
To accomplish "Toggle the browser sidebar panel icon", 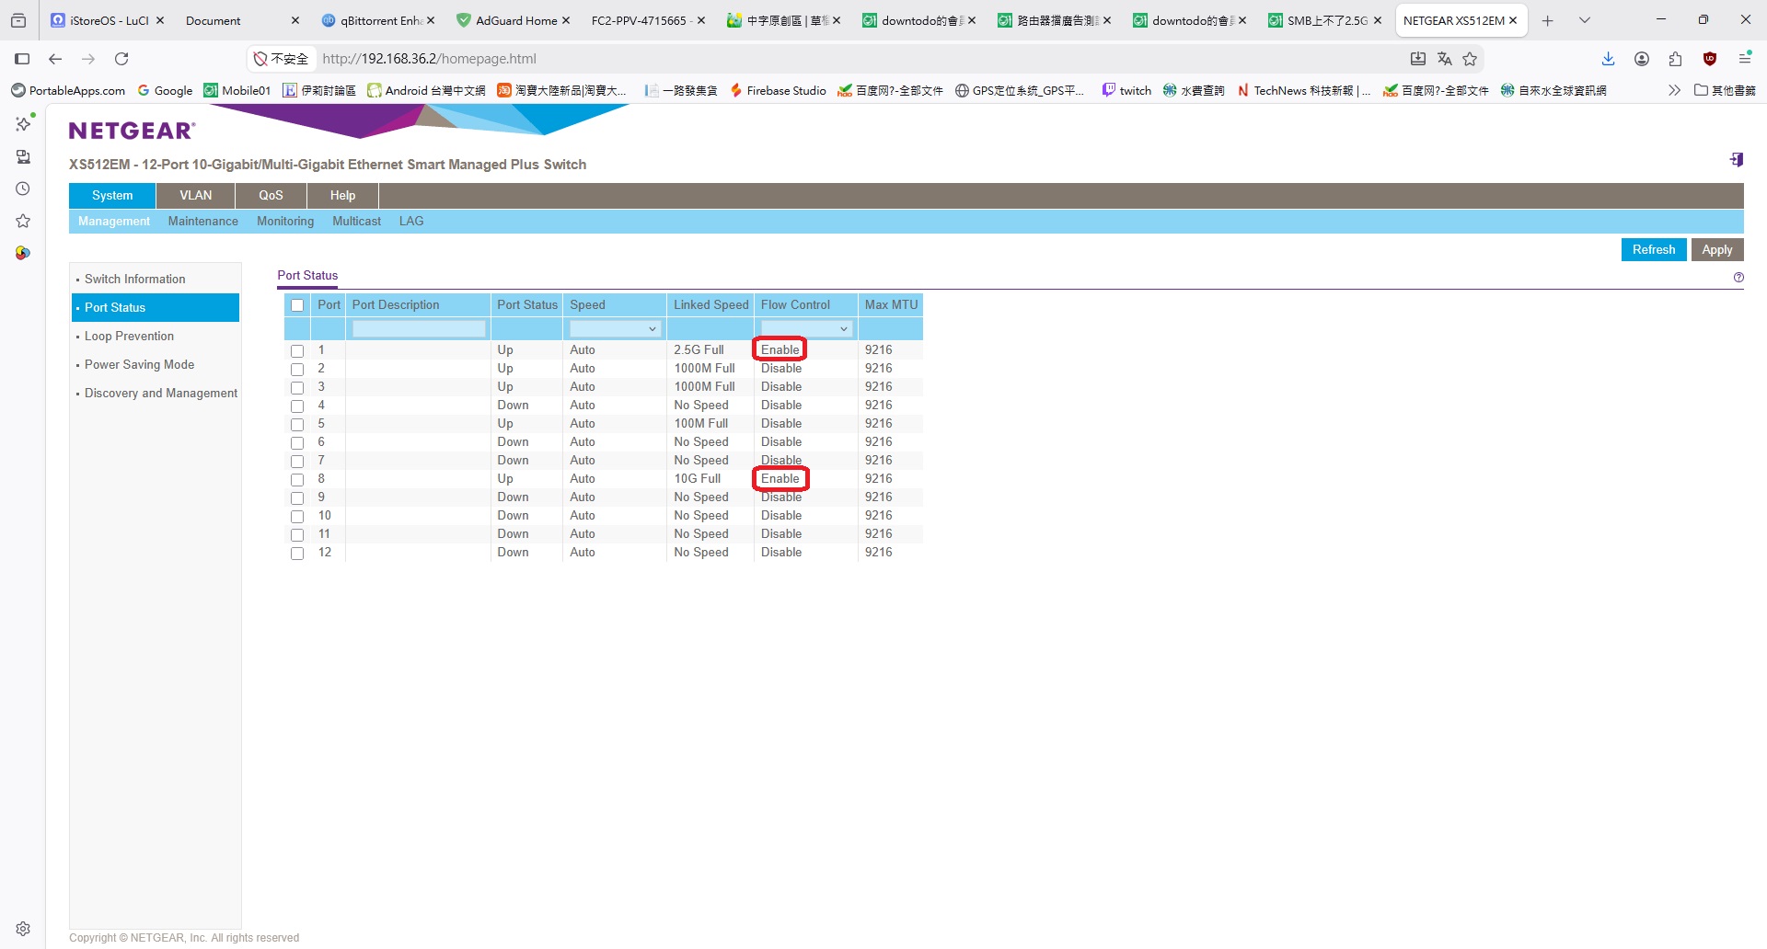I will pos(22,59).
